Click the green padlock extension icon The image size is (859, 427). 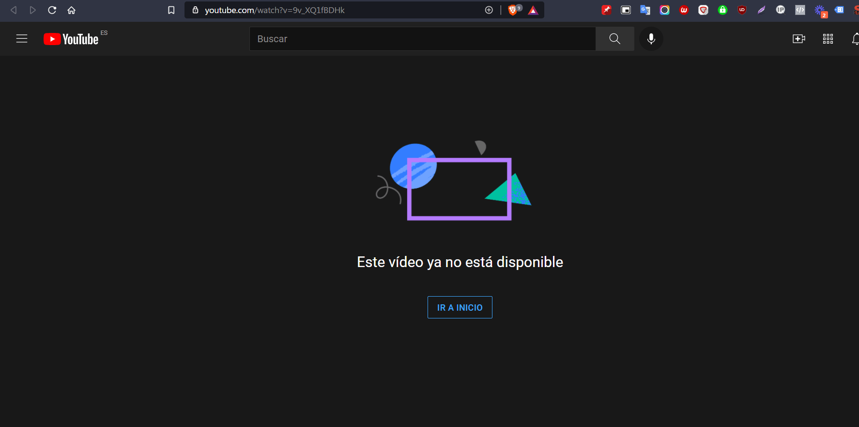click(x=722, y=10)
